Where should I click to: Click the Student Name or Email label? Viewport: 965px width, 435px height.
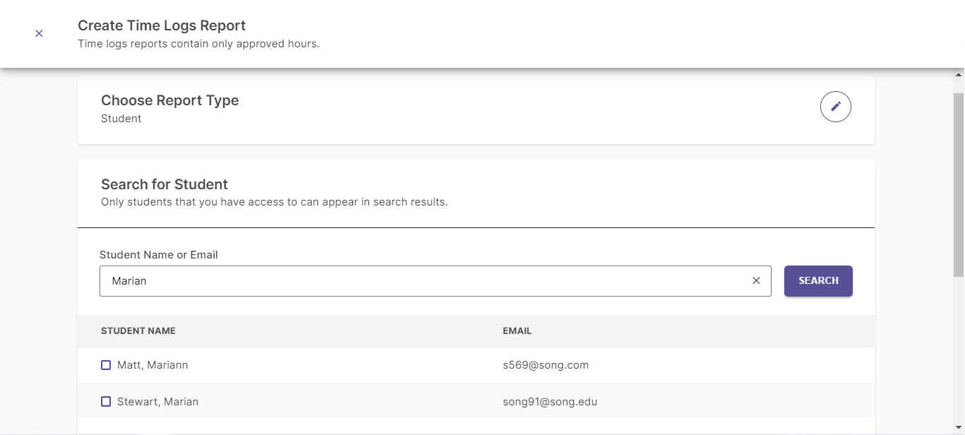pos(158,255)
